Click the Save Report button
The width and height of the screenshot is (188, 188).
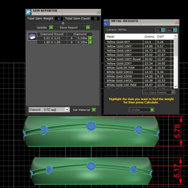click(75, 28)
